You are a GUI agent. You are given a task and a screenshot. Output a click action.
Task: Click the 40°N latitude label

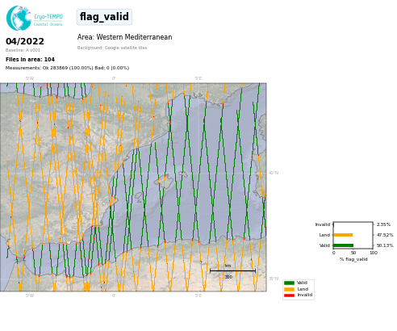tap(274, 173)
